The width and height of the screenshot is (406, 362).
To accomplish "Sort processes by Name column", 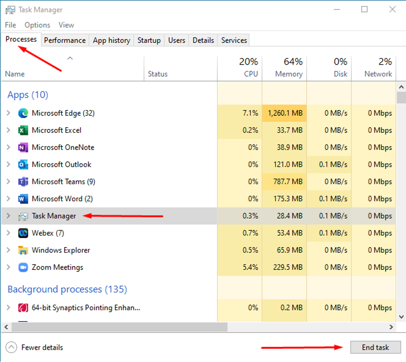I will click(73, 68).
